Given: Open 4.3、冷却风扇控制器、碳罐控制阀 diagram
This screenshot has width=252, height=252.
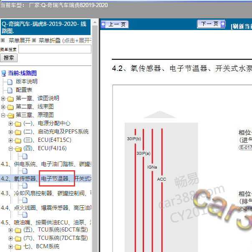Looking at the screenshot, I should [x=46, y=193].
